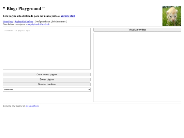Click the 'Blog: Playground' heading
Viewport: 184px width, 138px height.
pyautogui.click(x=24, y=9)
